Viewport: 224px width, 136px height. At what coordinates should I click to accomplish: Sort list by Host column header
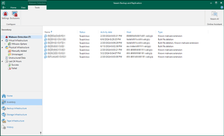129,32
